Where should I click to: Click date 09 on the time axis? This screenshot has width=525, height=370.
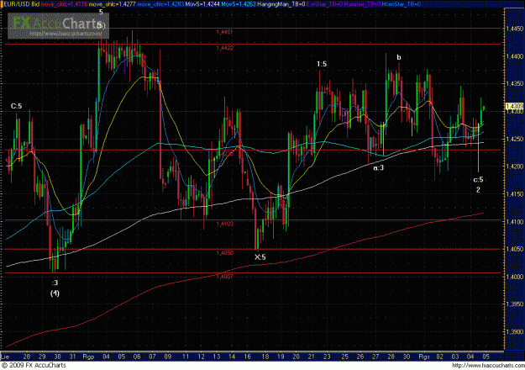pyautogui.click(x=168, y=357)
